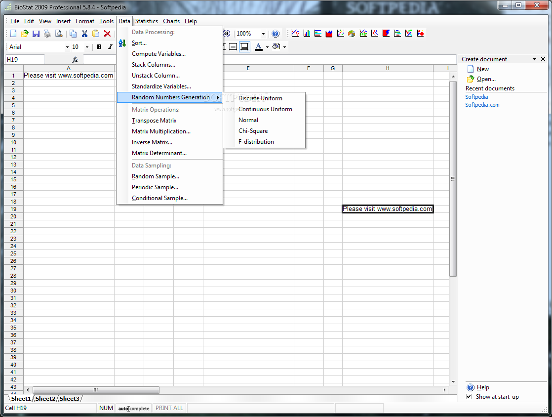Click the blue Help question mark toolbar icon
The image size is (552, 417).
tap(276, 34)
